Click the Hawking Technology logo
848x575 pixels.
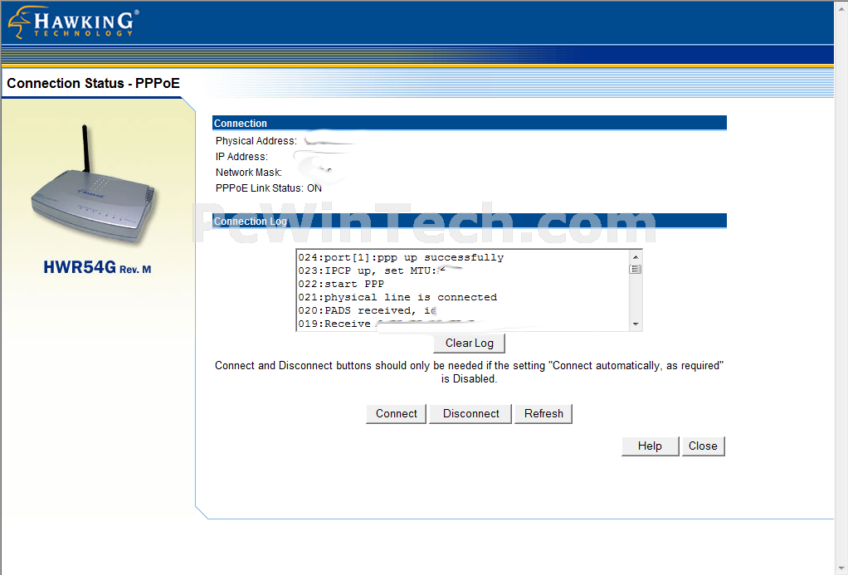point(73,22)
